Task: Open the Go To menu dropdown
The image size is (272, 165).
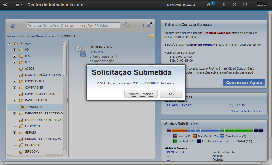Action: pos(19,4)
